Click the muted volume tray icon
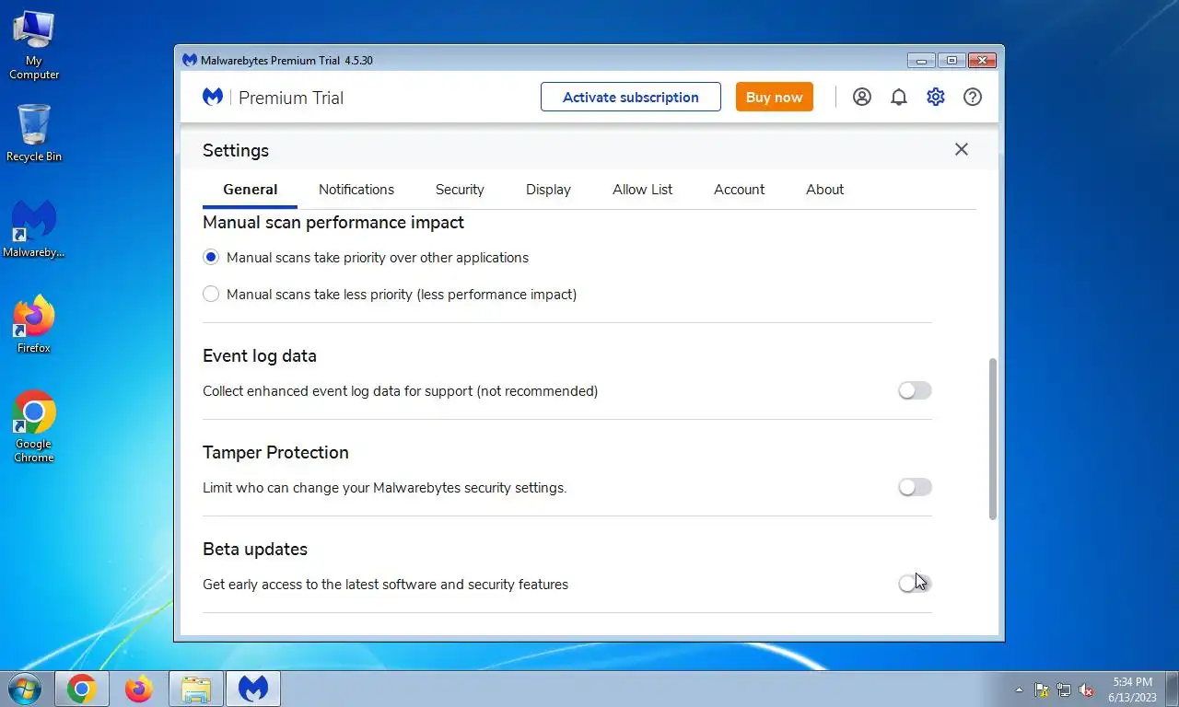This screenshot has width=1179, height=707. click(1086, 690)
